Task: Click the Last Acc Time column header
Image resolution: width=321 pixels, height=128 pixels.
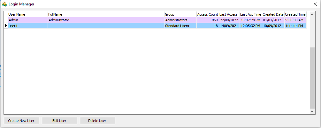Action: coord(251,14)
